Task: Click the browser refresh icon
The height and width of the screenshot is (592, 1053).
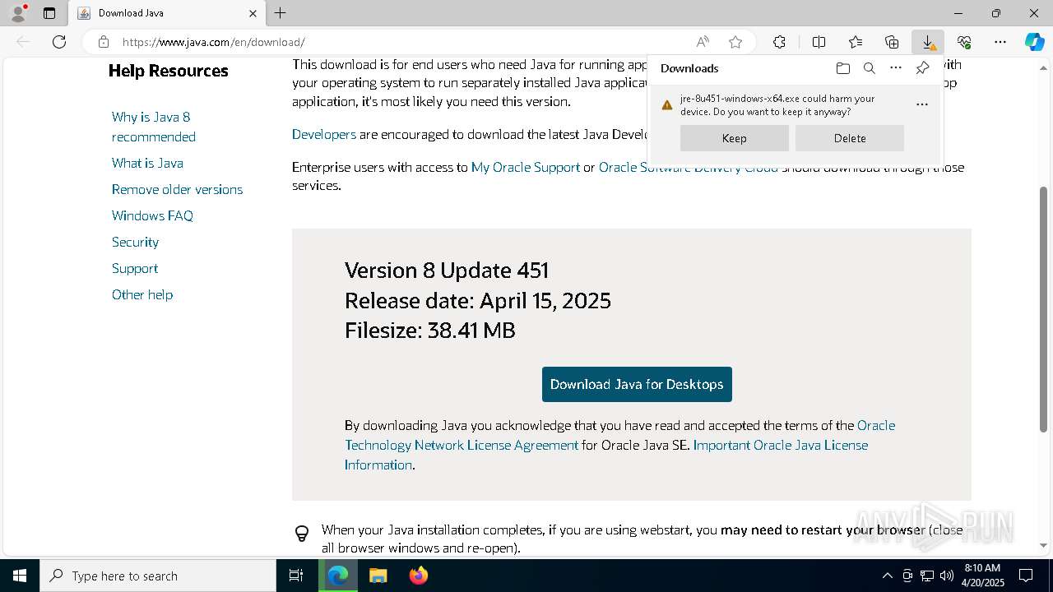Action: click(x=59, y=42)
